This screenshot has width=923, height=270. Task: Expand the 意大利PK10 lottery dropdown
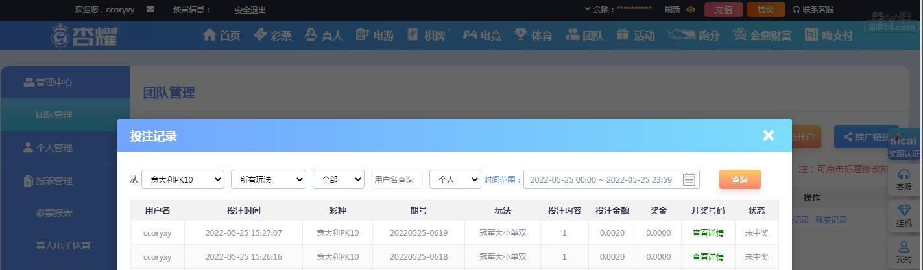coord(183,179)
